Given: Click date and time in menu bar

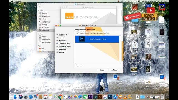Looking at the screenshot, I should point(150,1).
